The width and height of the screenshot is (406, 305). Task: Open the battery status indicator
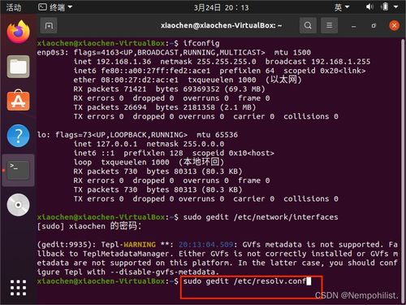385,7
